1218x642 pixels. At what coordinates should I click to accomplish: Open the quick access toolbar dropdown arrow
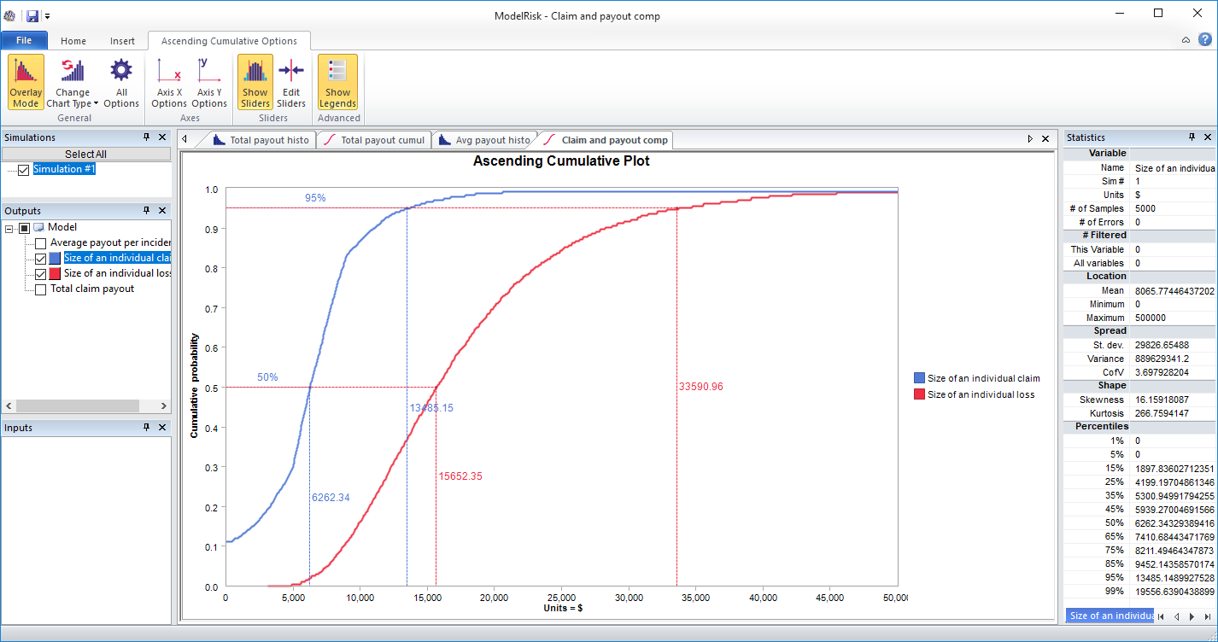click(x=48, y=15)
